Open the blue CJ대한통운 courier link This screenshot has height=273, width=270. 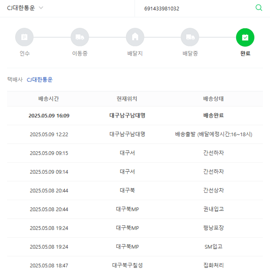[40, 79]
